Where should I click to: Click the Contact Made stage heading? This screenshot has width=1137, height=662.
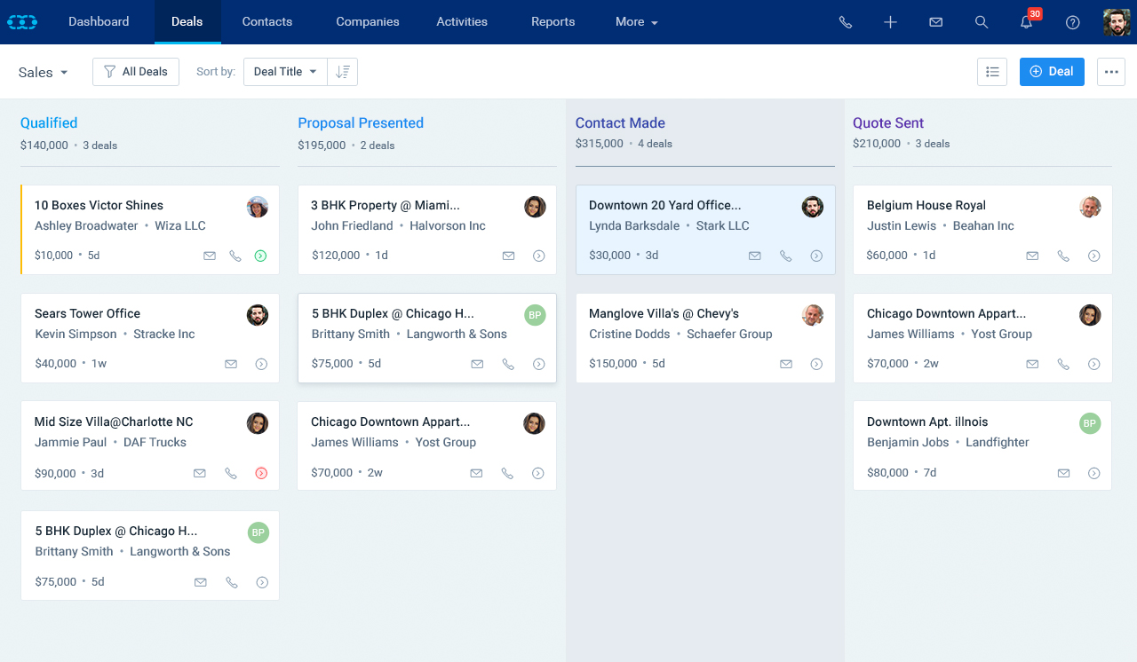click(620, 123)
